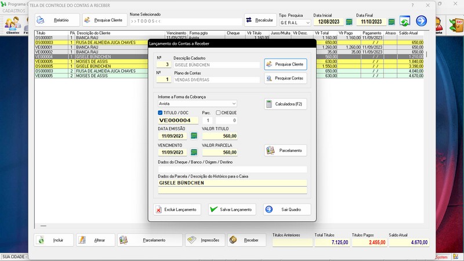Click Pesquisar Cliente in the dialog
The width and height of the screenshot is (464, 261).
click(x=285, y=64)
